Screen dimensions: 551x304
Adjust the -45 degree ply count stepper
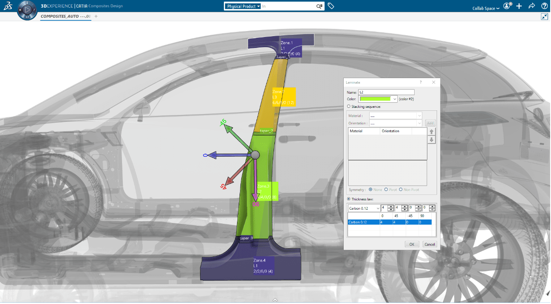(x=418, y=208)
